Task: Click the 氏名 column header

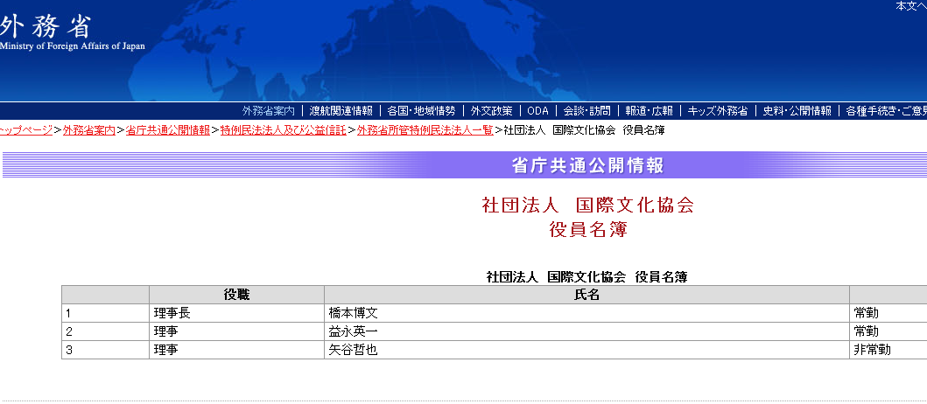Action: tap(586, 295)
